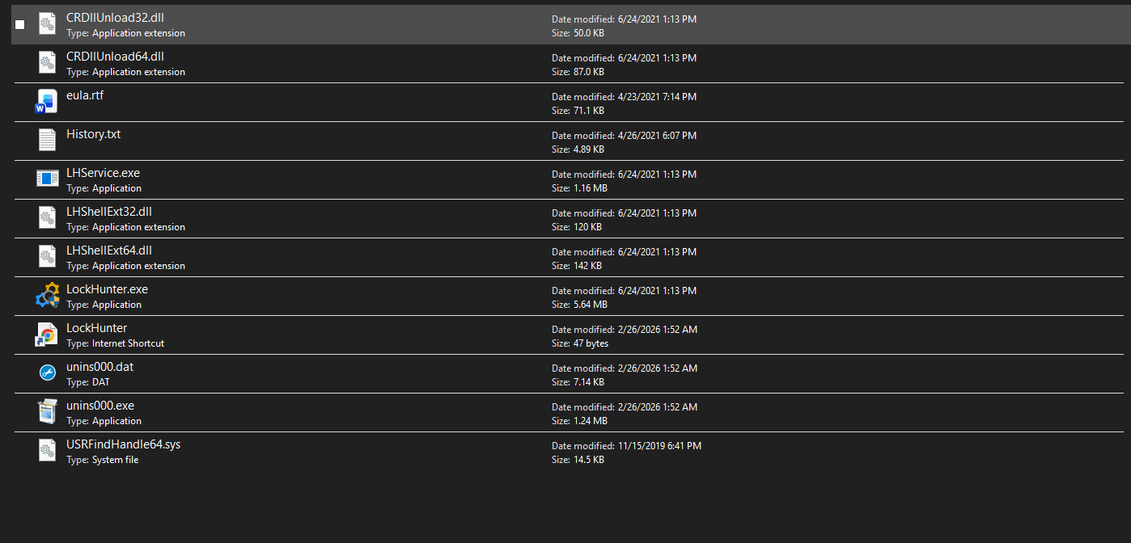
Task: Click the History.txt text file icon
Action: click(48, 140)
